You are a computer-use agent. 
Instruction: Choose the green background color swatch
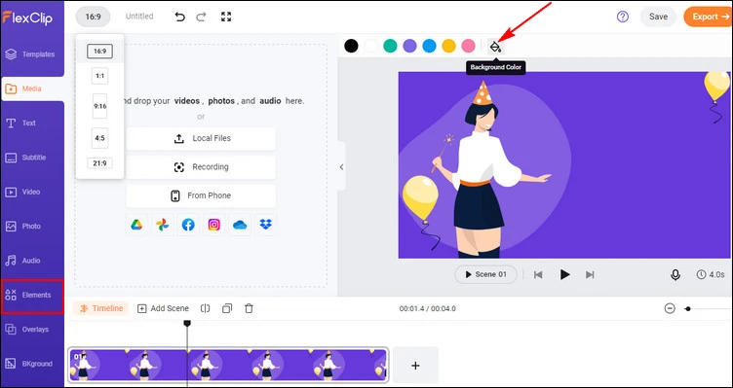[390, 46]
